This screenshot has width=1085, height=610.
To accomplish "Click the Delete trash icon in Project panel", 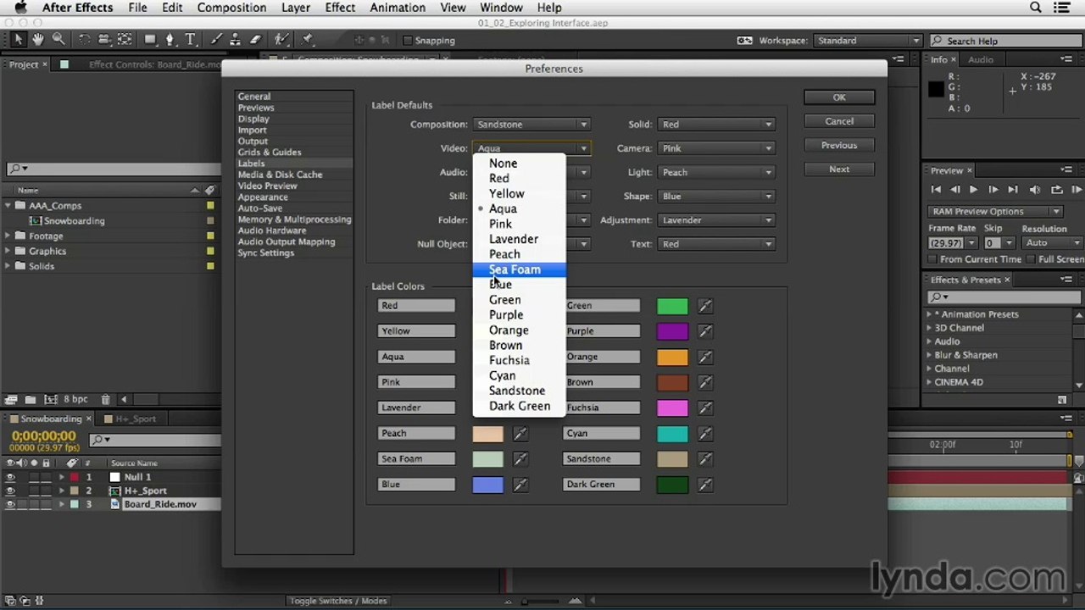I will [x=105, y=399].
